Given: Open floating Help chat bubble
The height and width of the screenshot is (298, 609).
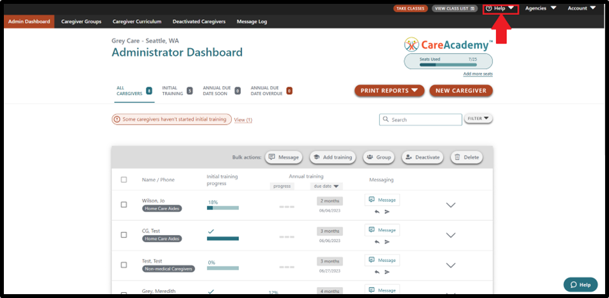Looking at the screenshot, I should (x=580, y=285).
